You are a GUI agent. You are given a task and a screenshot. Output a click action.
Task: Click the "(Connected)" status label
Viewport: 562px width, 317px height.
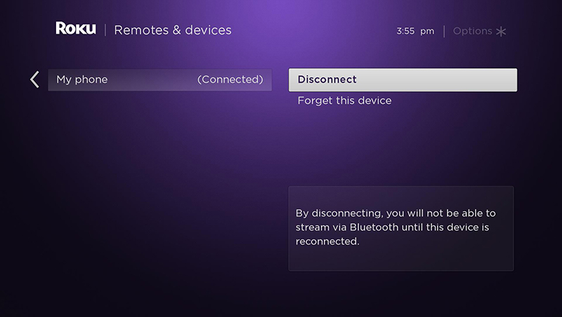pyautogui.click(x=230, y=80)
